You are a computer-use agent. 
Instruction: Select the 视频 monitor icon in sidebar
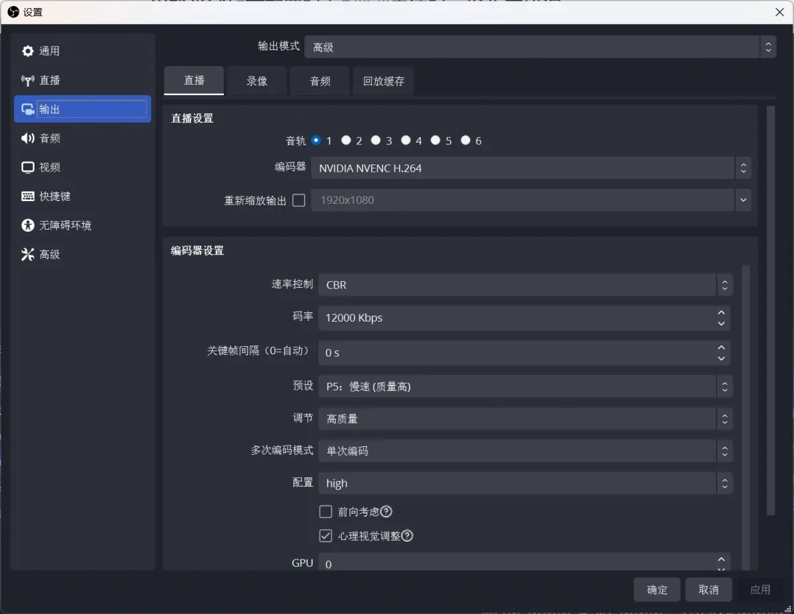coord(27,168)
